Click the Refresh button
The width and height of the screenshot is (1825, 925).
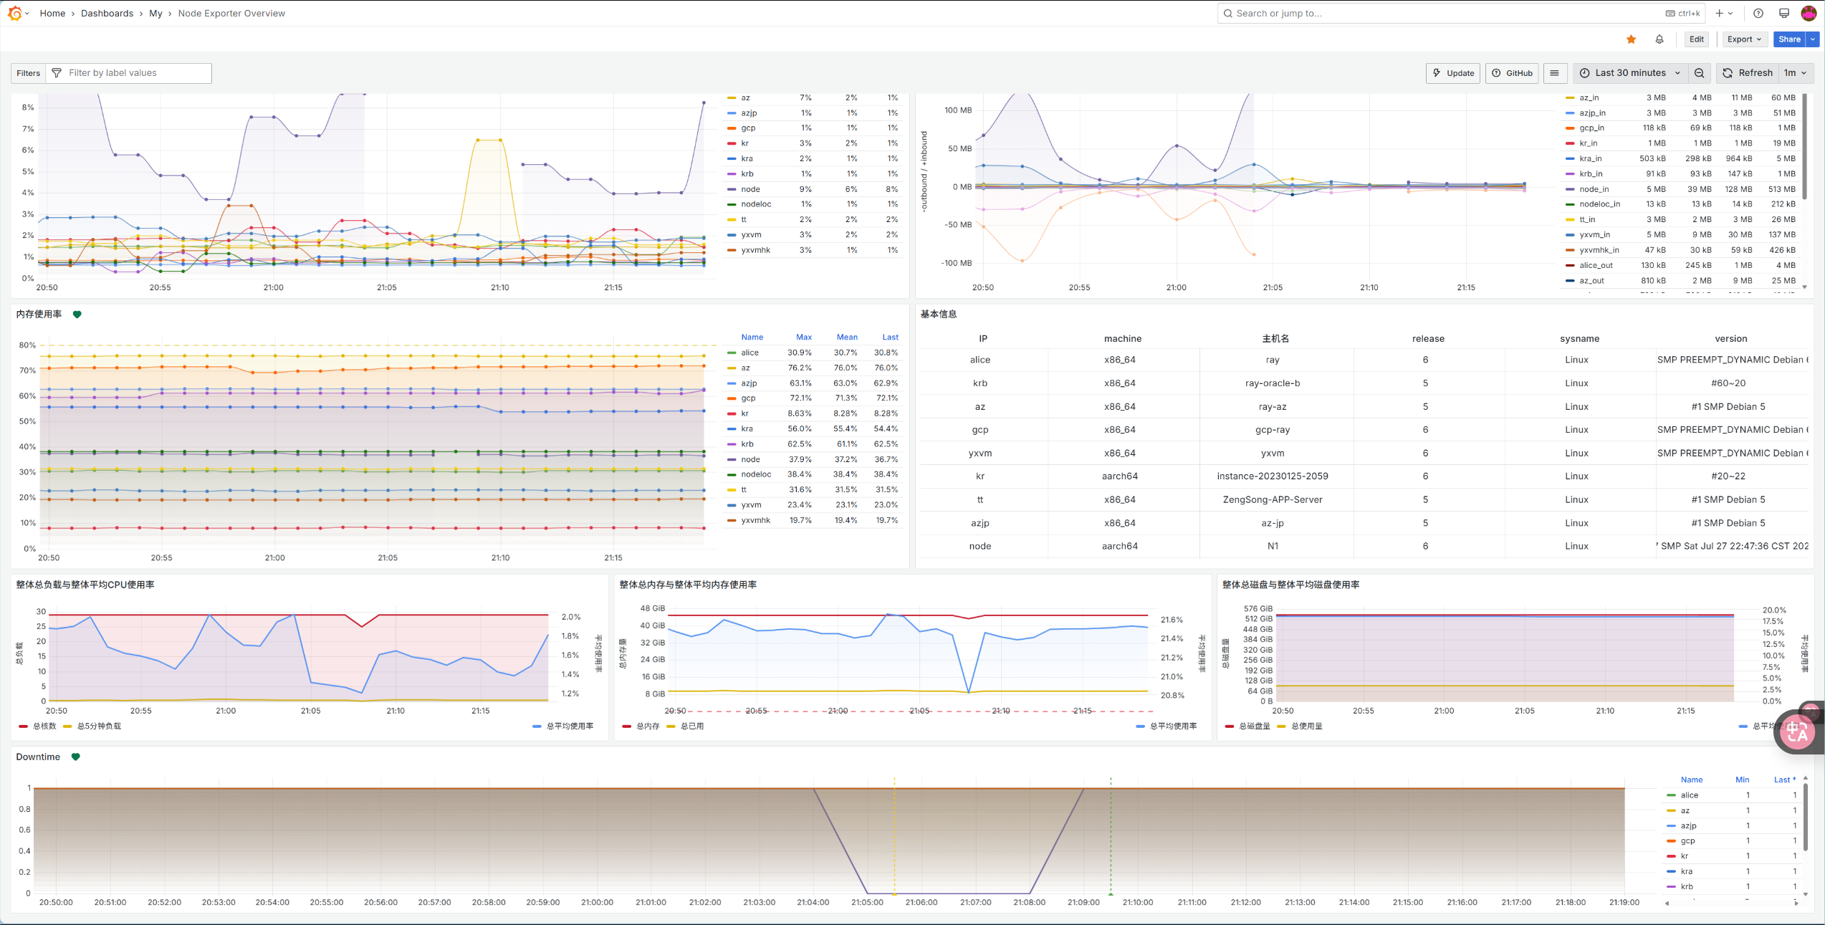(x=1748, y=73)
